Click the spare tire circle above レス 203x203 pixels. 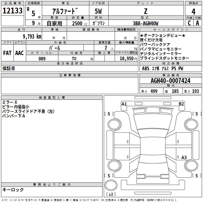coord(111,185)
